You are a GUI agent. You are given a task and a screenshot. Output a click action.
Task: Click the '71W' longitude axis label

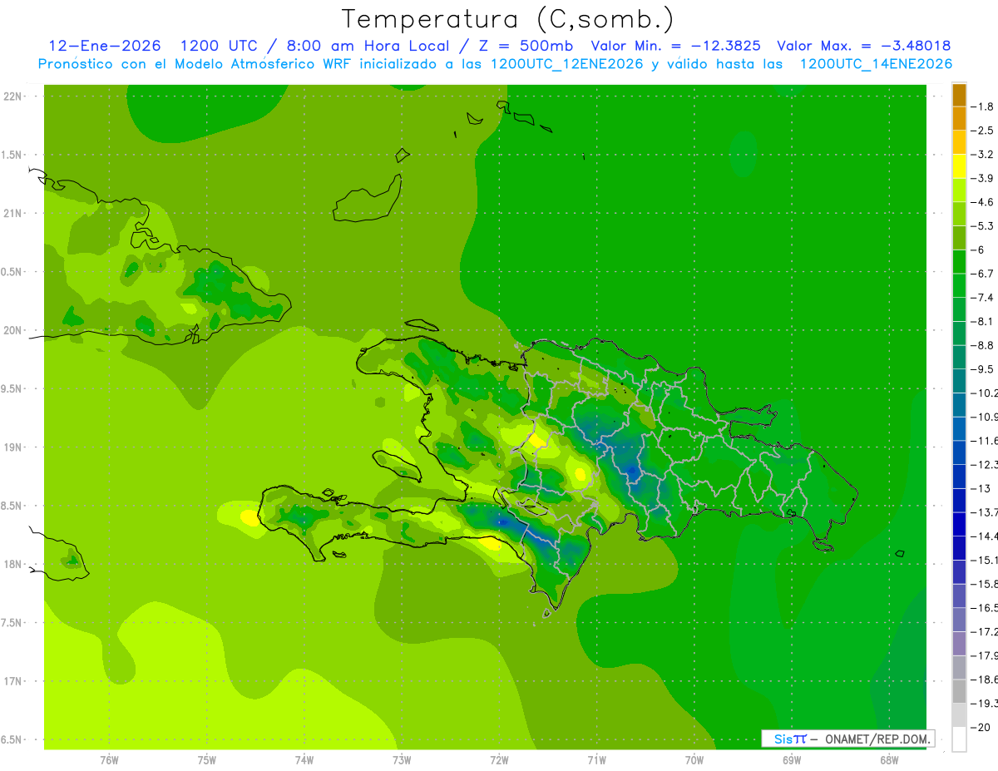pyautogui.click(x=596, y=760)
